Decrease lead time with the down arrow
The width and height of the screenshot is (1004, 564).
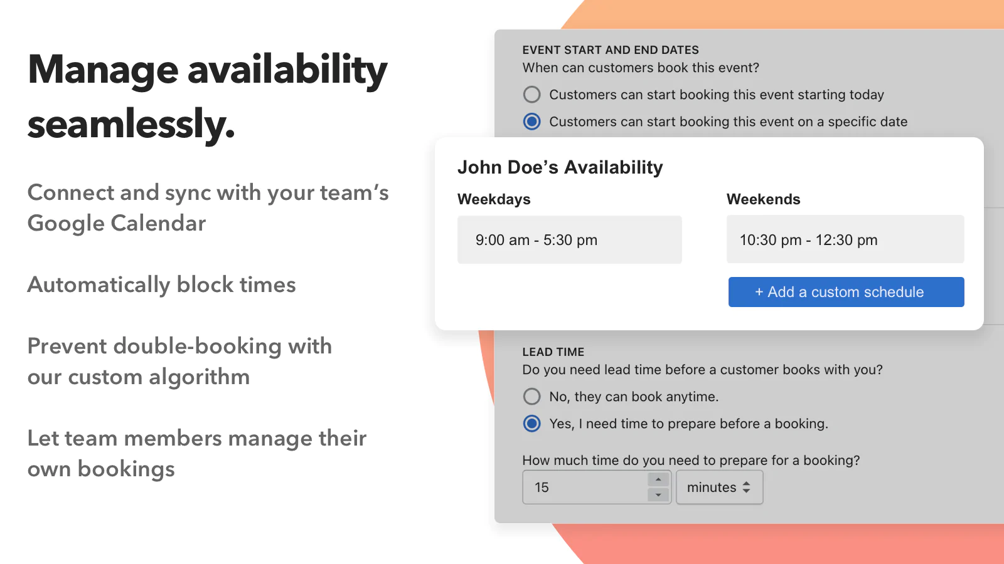[658, 495]
